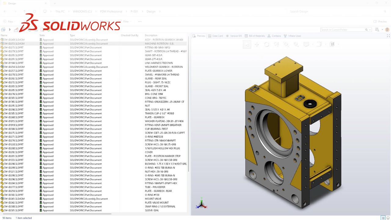The height and width of the screenshot is (220, 391).
Task: Click the part icon for SW-02273.SLDPRT
Action: click(2, 48)
